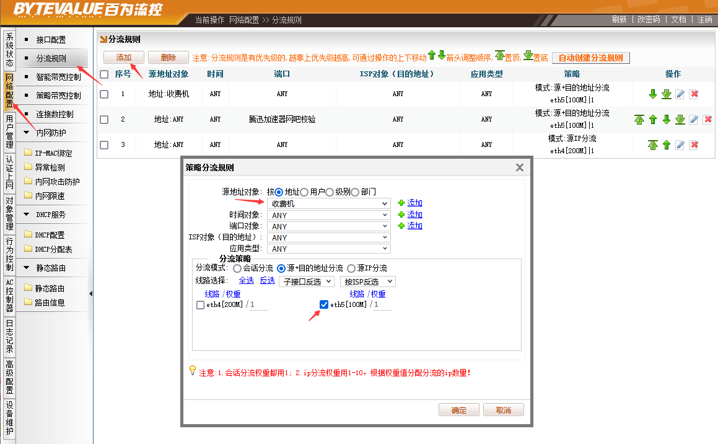Viewport: 718px width, 444px height.
Task: Check the eth4[200M] line checkbox
Action: click(200, 305)
